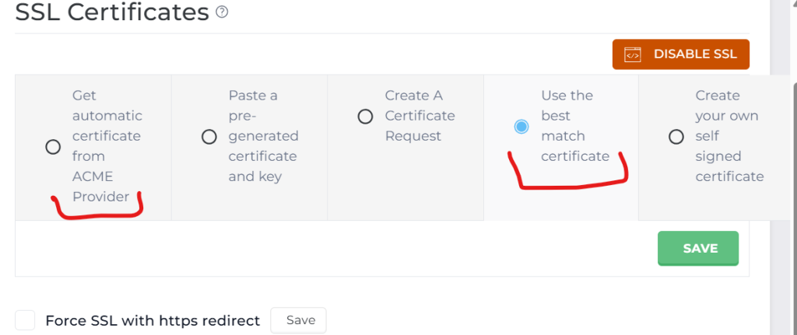Click the 'Use the best match certificate' label
Screen dimensions: 797x335
(x=575, y=126)
